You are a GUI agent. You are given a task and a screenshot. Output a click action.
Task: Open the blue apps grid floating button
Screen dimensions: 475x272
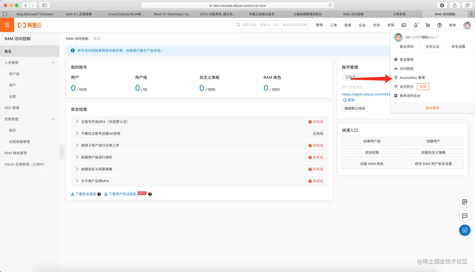[x=465, y=230]
